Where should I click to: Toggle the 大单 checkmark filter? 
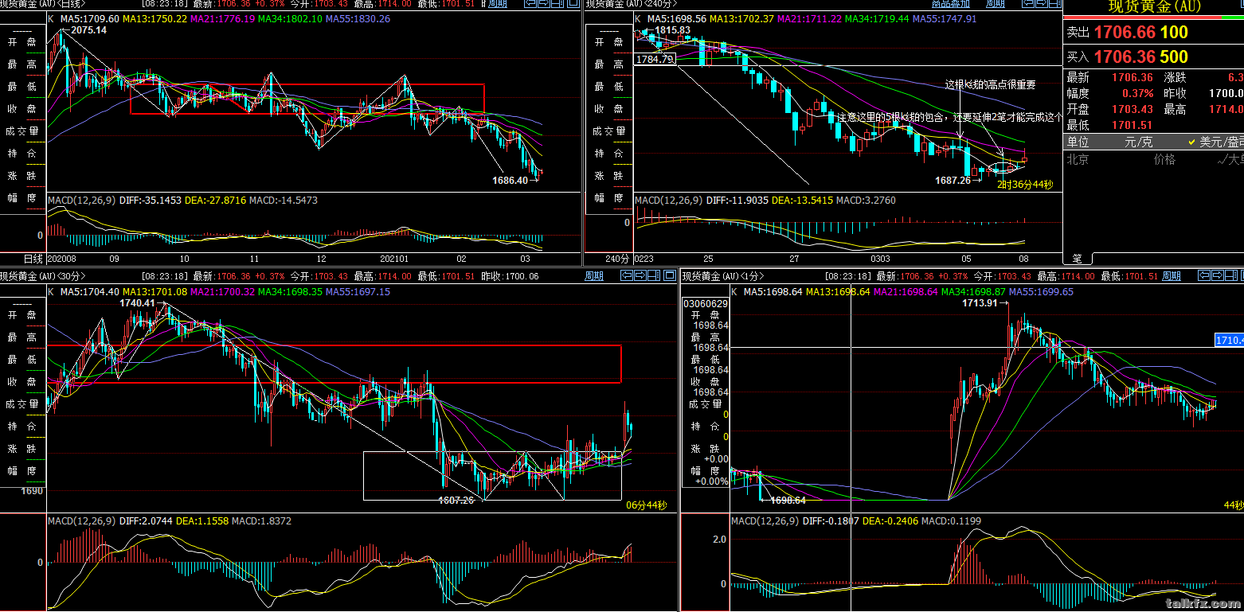click(1231, 159)
